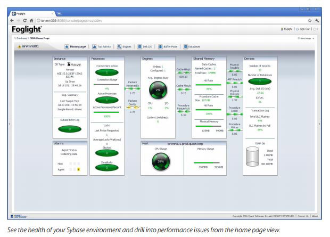Click the browser home icon
Screen dimensions: 330x237
31,20
